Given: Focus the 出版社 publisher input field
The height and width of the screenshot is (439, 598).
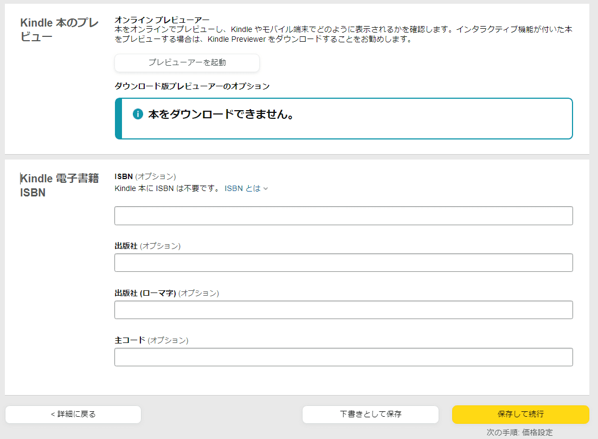Looking at the screenshot, I should (x=344, y=263).
